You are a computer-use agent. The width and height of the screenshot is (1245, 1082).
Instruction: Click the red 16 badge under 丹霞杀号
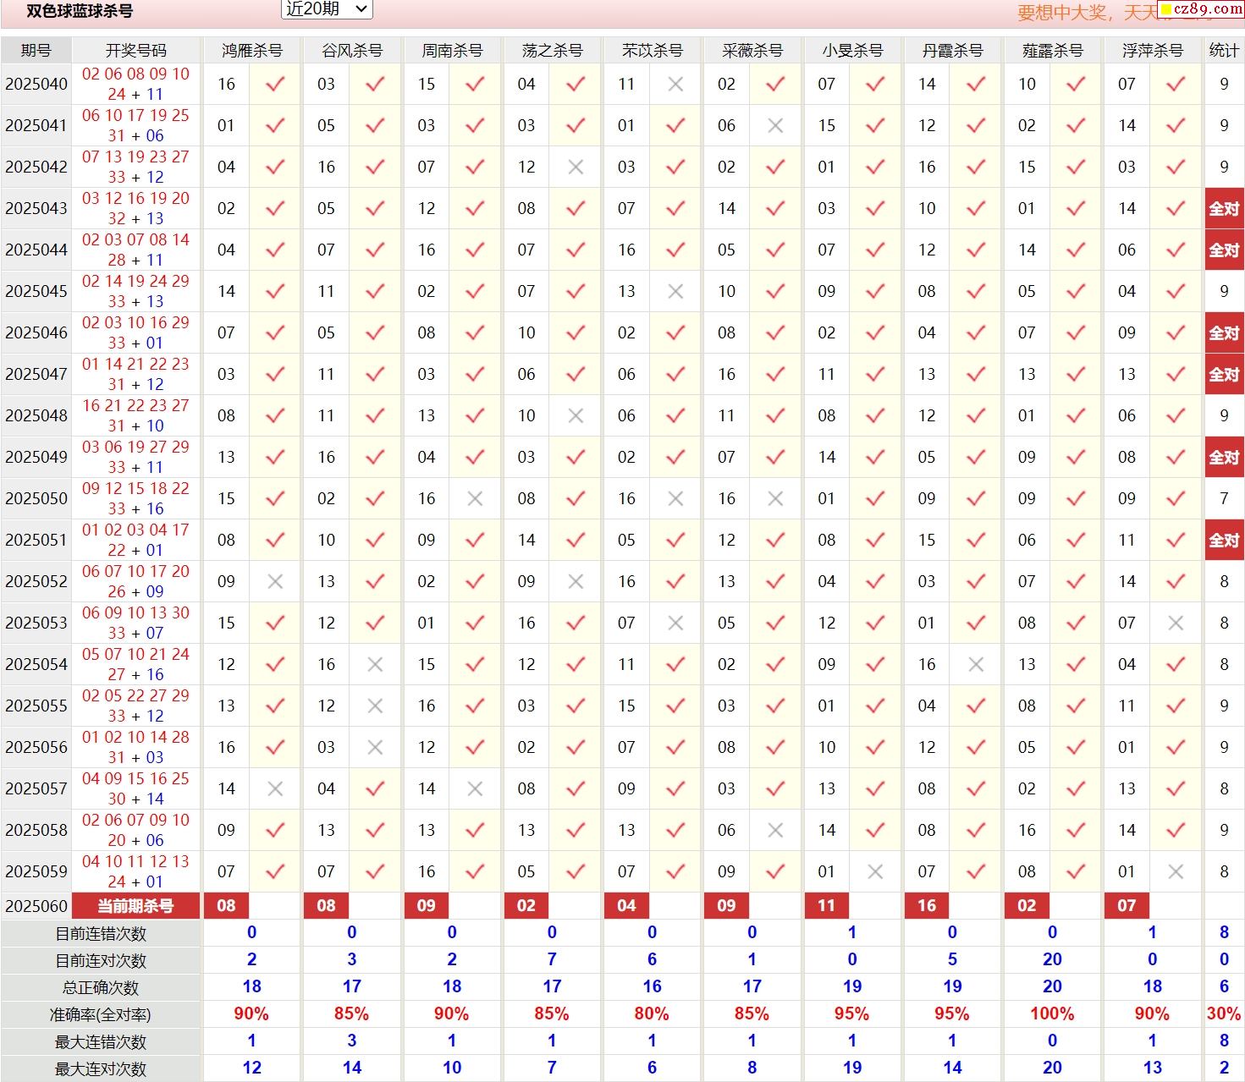tap(927, 906)
